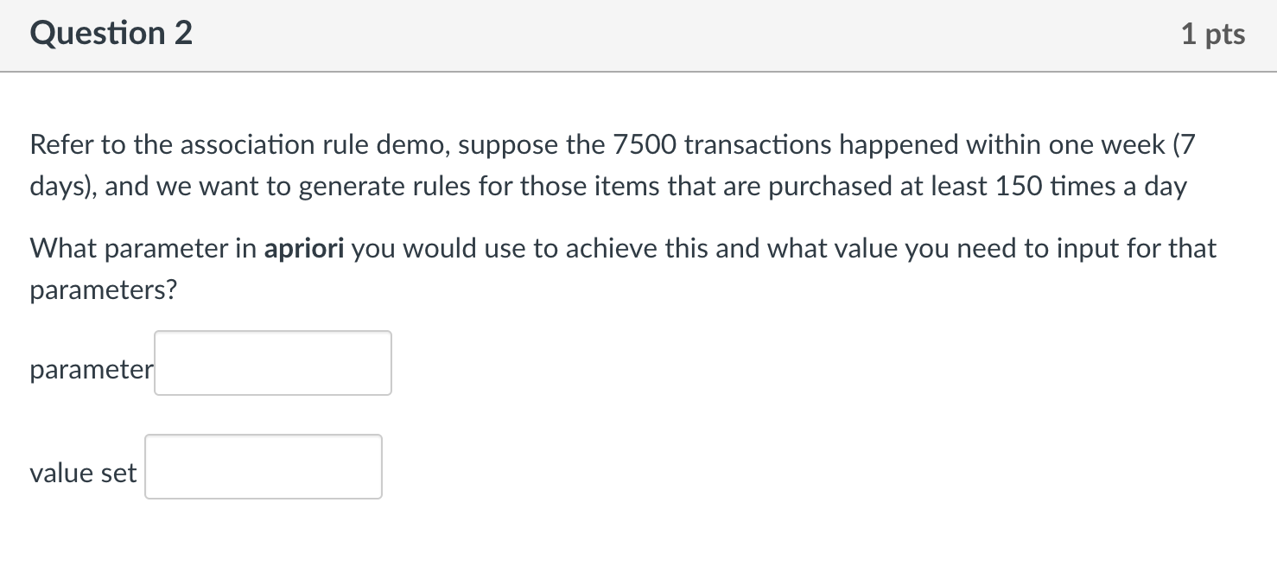This screenshot has height=579, width=1277.
Task: Select the Question 2 header
Action: 111,33
